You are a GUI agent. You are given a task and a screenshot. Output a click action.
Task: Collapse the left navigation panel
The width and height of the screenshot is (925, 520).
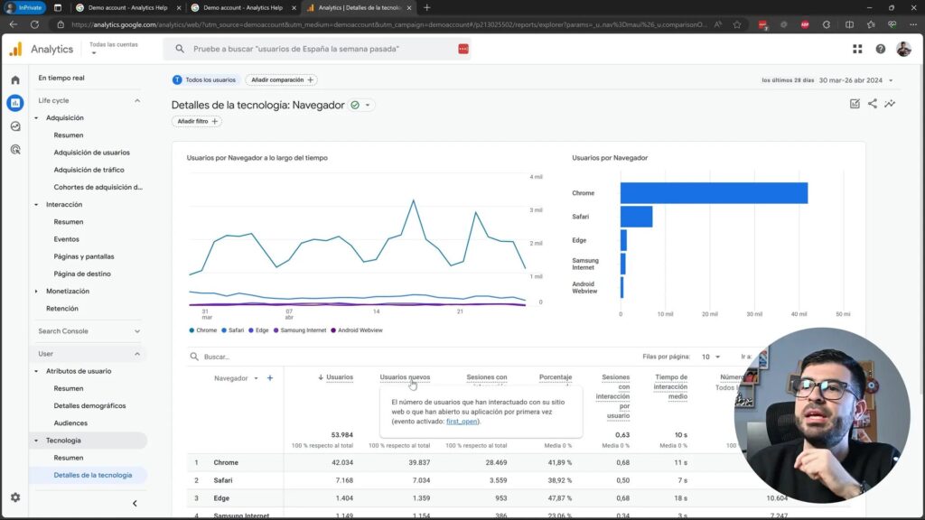(x=135, y=504)
